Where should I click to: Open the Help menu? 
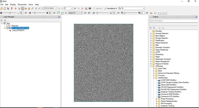[37, 4]
